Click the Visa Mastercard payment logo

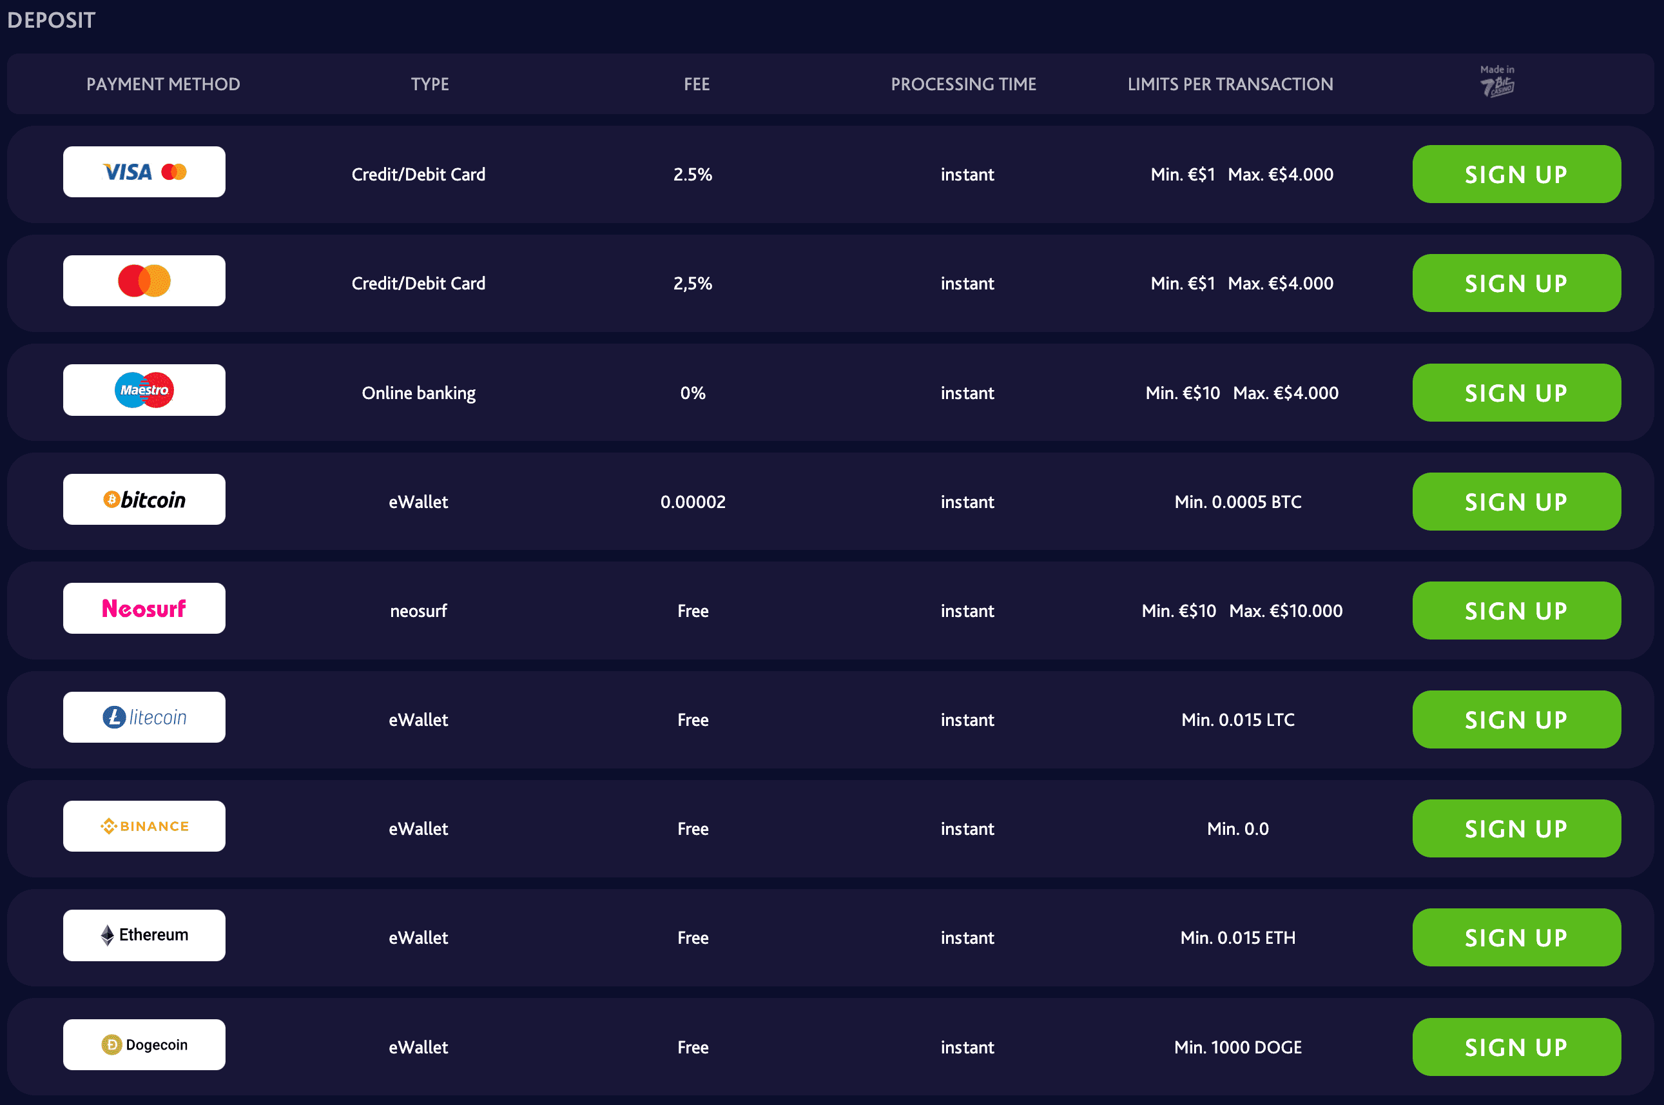point(144,172)
